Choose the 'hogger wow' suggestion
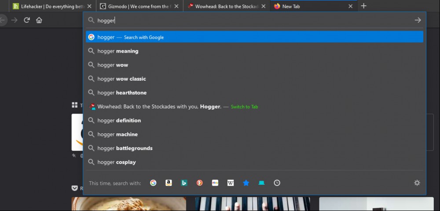This screenshot has height=211, width=440. click(x=254, y=65)
